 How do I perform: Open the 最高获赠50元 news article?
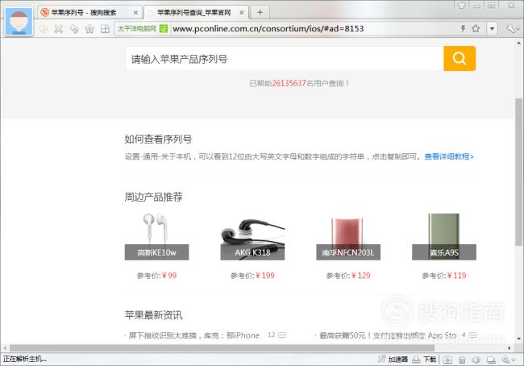(x=388, y=335)
